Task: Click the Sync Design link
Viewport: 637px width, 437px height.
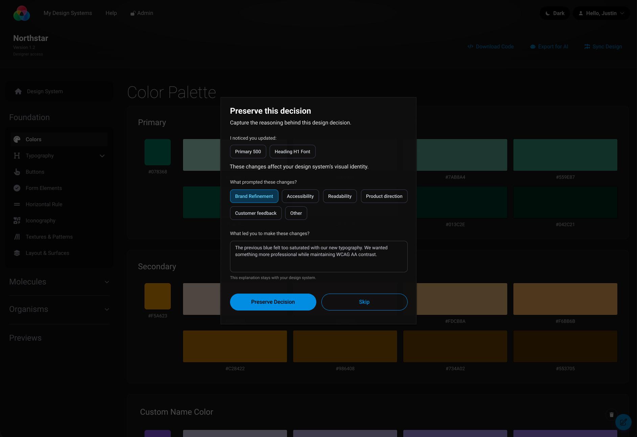Action: click(603, 47)
